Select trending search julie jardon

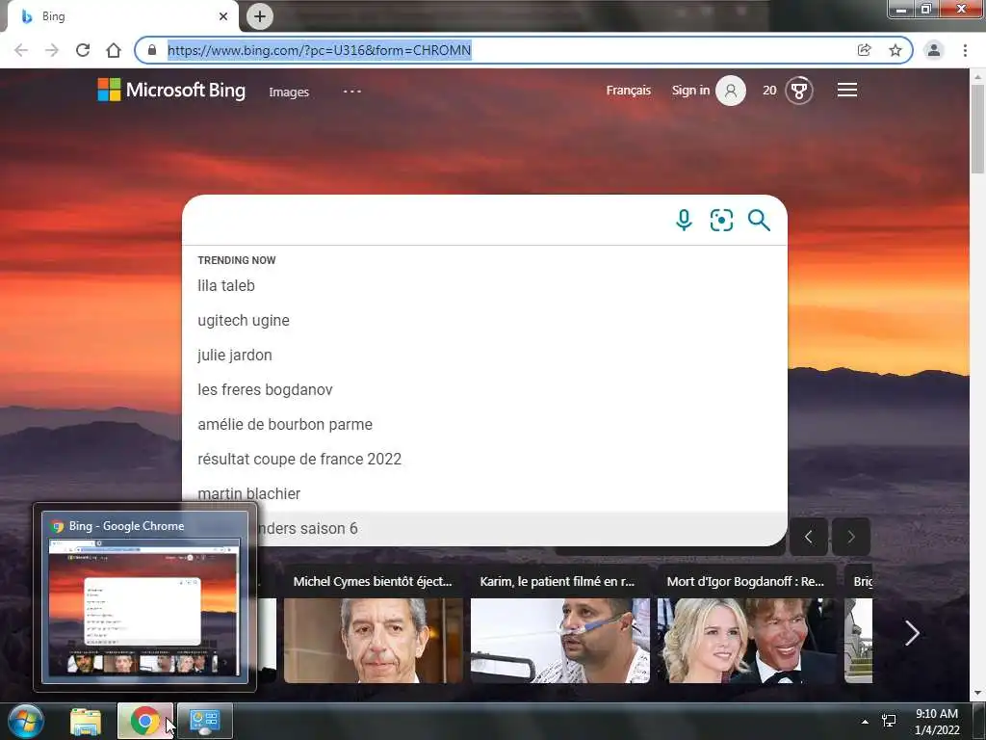click(x=484, y=355)
